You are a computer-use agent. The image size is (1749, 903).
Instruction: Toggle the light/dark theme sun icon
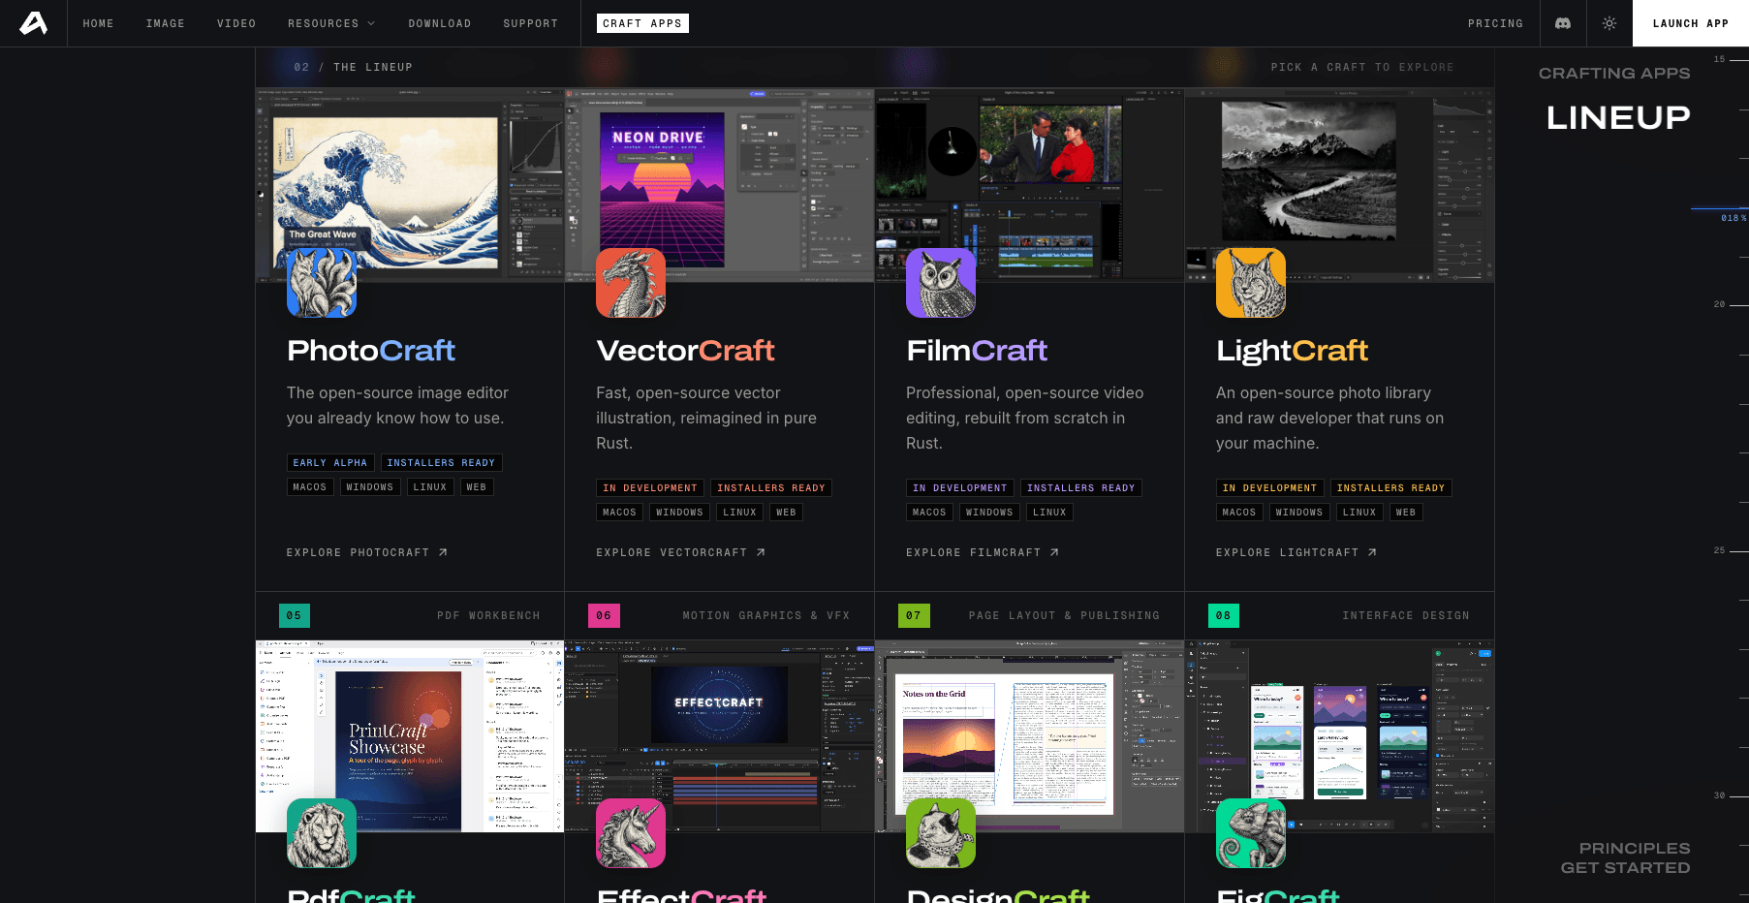(x=1609, y=23)
